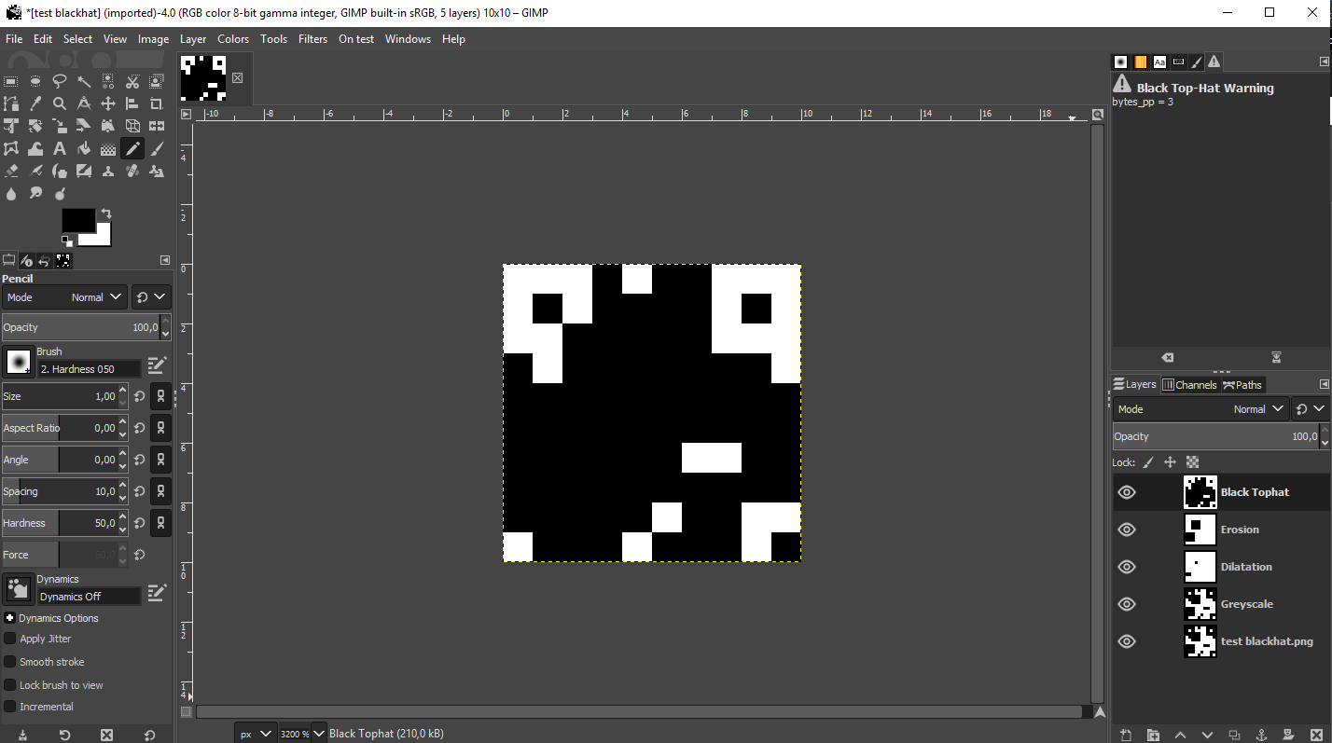
Task: Select the Fuzzy Select magic wand tool
Action: (84, 81)
